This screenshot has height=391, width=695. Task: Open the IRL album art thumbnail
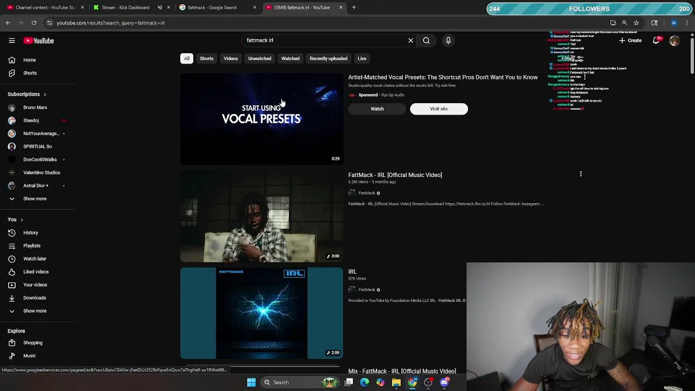[262, 313]
